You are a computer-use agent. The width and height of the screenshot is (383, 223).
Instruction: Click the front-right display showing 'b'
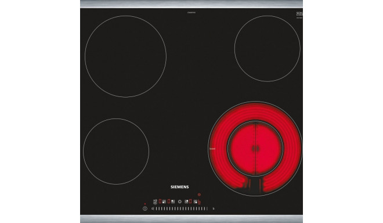point(199,202)
